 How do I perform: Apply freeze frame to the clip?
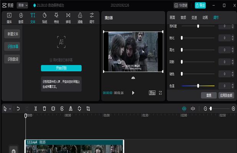tap(53, 109)
